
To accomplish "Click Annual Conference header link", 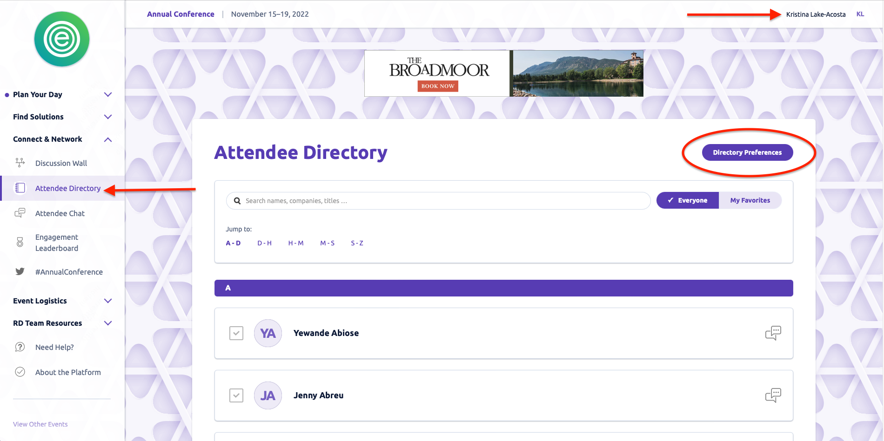I will [x=181, y=14].
